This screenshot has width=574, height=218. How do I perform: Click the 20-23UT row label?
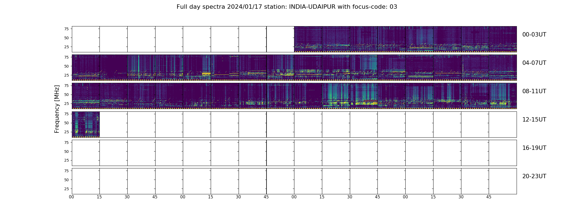point(534,176)
